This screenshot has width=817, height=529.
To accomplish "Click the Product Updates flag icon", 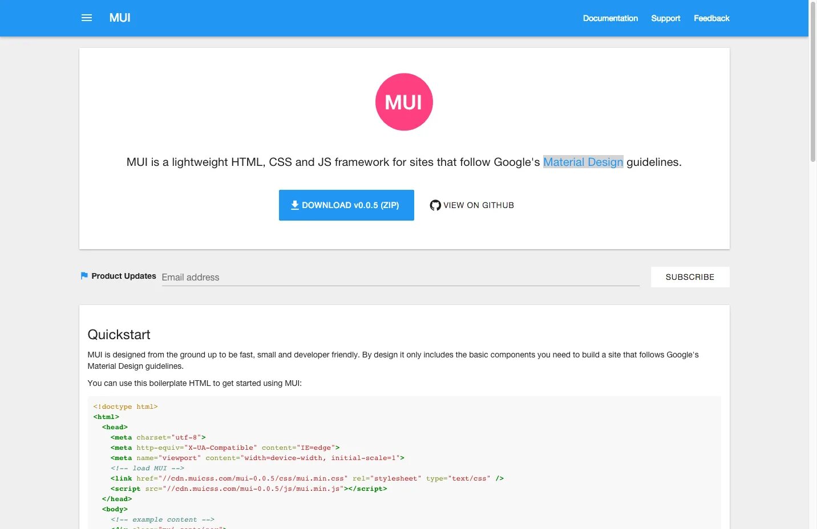I will point(84,276).
